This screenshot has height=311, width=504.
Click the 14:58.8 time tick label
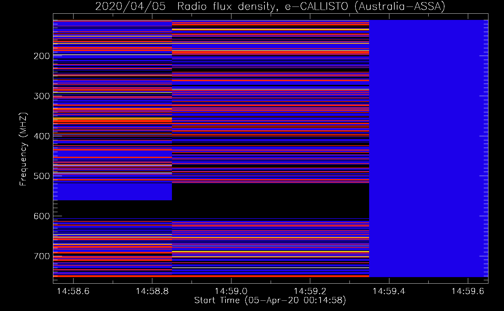[152, 291]
